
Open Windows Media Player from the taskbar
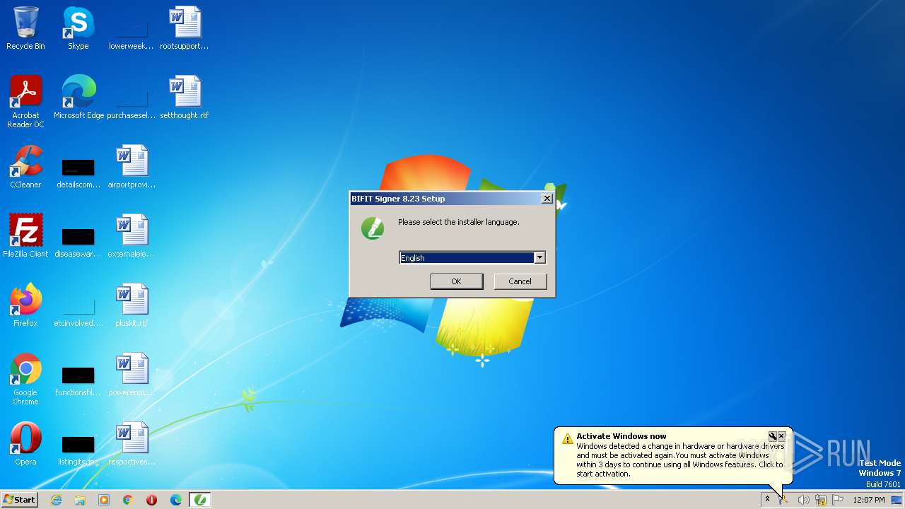point(104,500)
